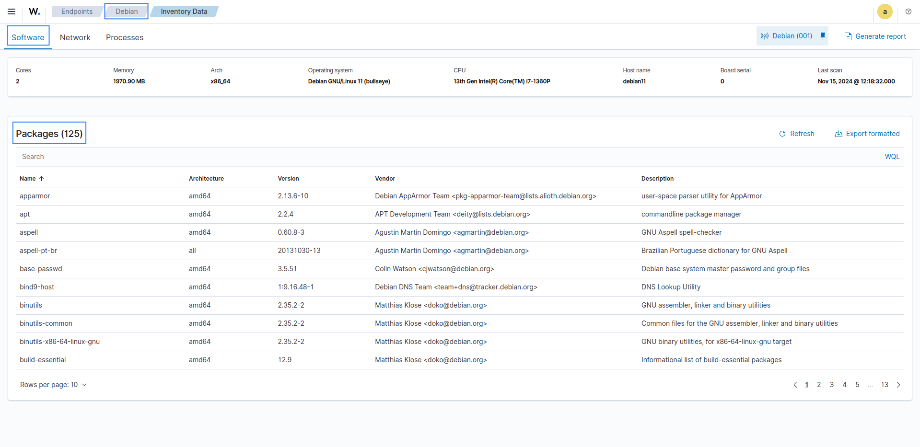Go to the next page arrow

tap(898, 385)
